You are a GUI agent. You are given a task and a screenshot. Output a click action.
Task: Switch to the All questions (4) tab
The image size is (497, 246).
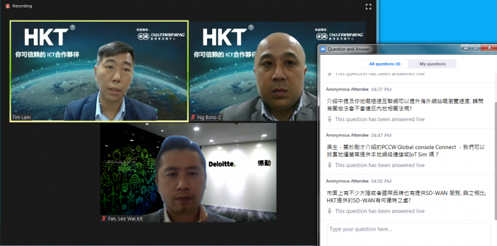[x=385, y=64]
